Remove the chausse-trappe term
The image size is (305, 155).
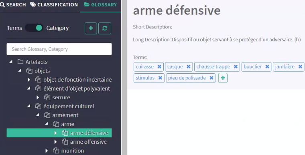236,66
